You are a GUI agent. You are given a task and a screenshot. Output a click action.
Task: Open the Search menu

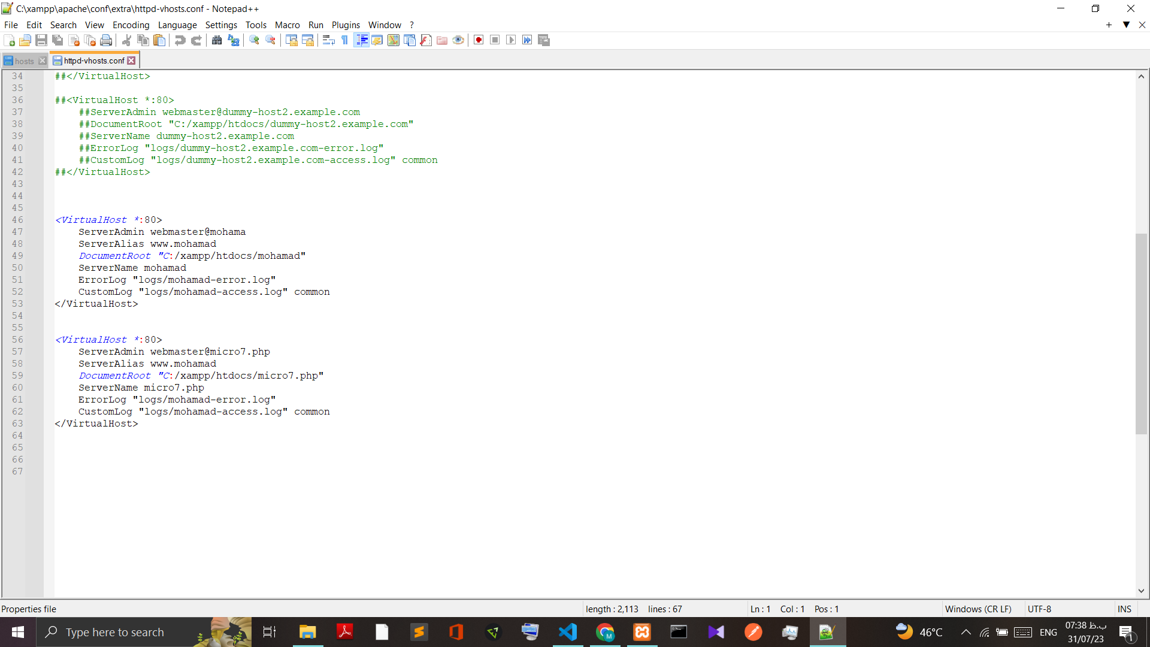tap(63, 25)
